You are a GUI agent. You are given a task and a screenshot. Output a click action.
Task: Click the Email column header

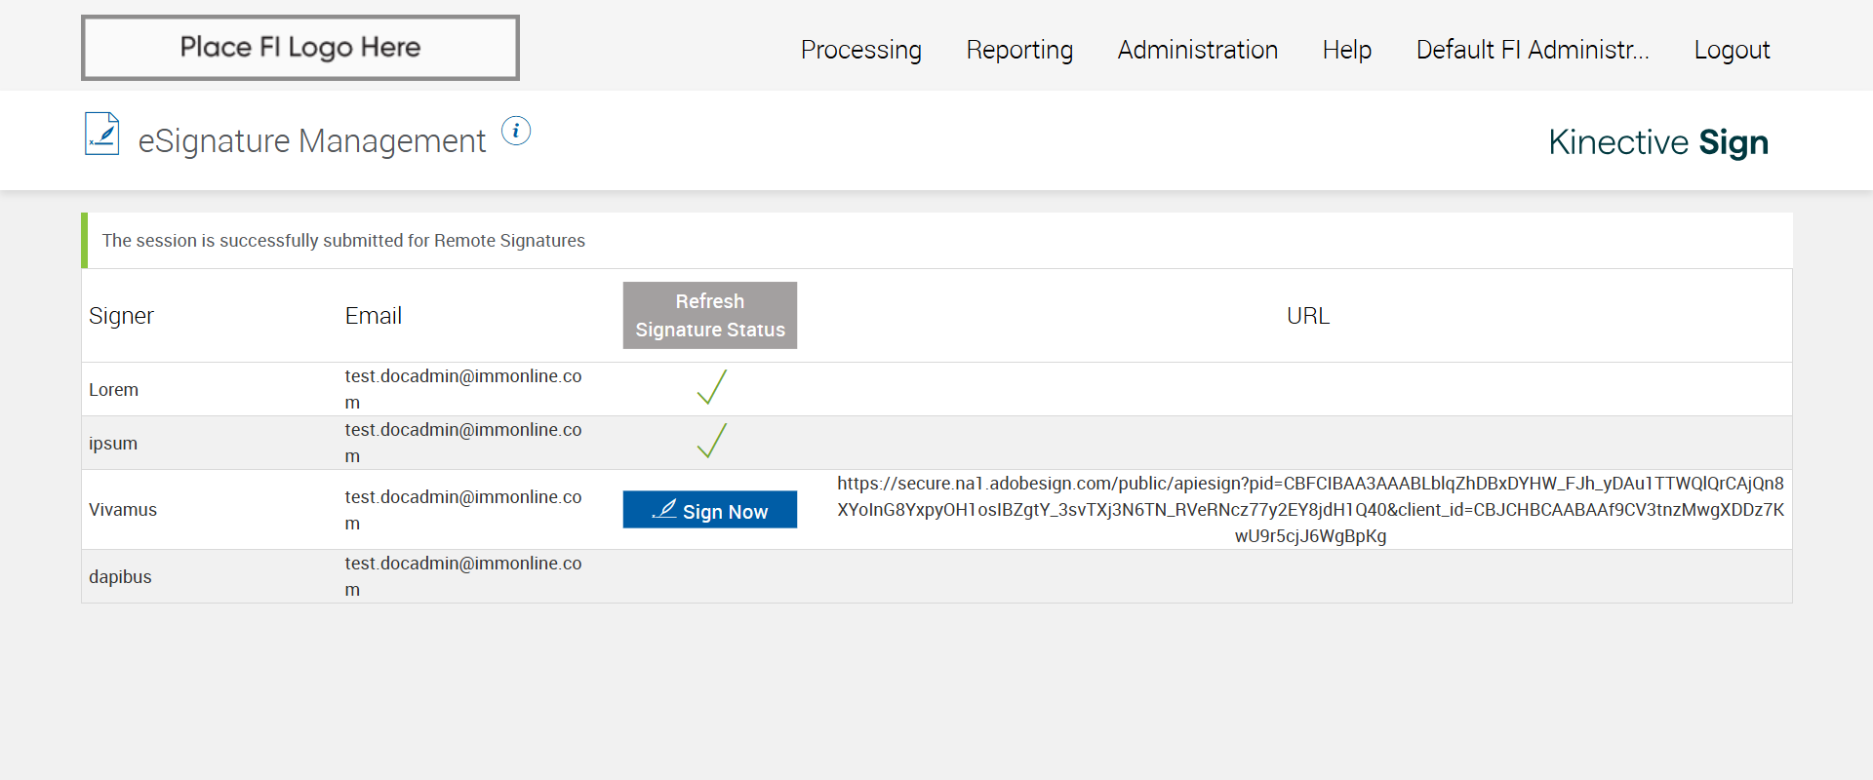coord(374,316)
